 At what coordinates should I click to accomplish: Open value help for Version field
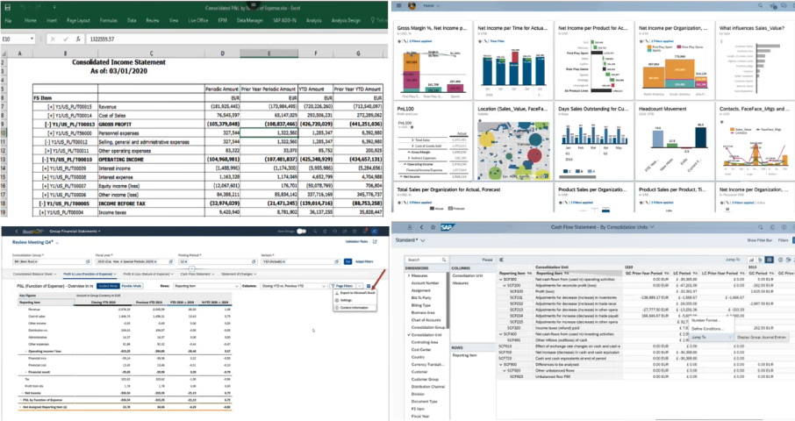tap(337, 261)
